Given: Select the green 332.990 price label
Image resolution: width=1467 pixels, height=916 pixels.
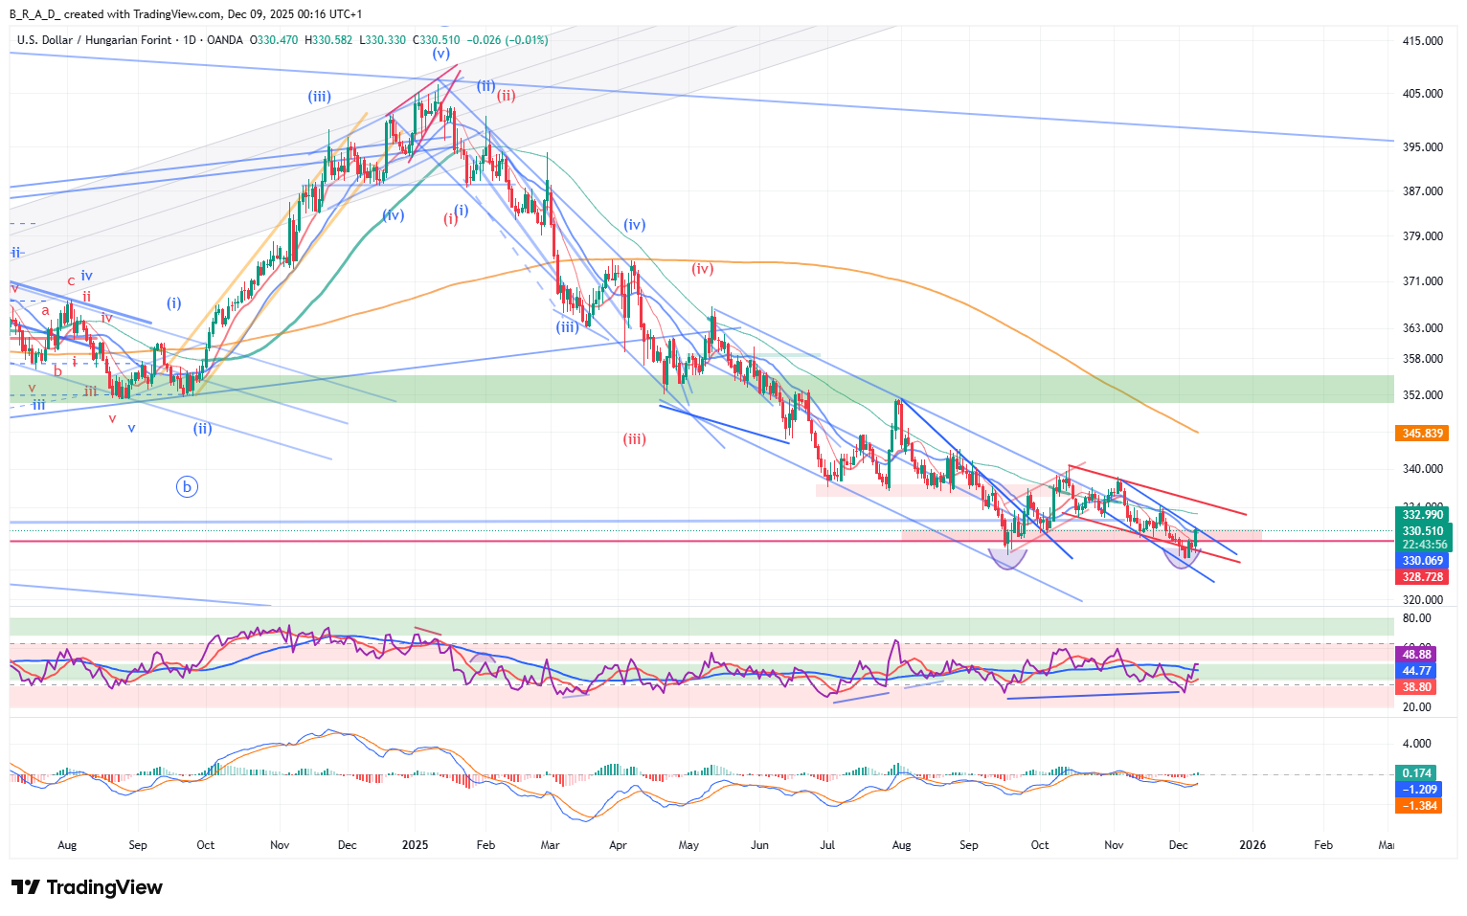Looking at the screenshot, I should [x=1422, y=515].
